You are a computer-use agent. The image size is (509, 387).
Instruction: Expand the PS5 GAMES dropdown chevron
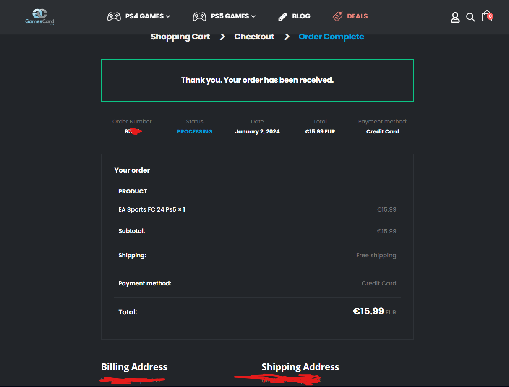[x=253, y=16]
